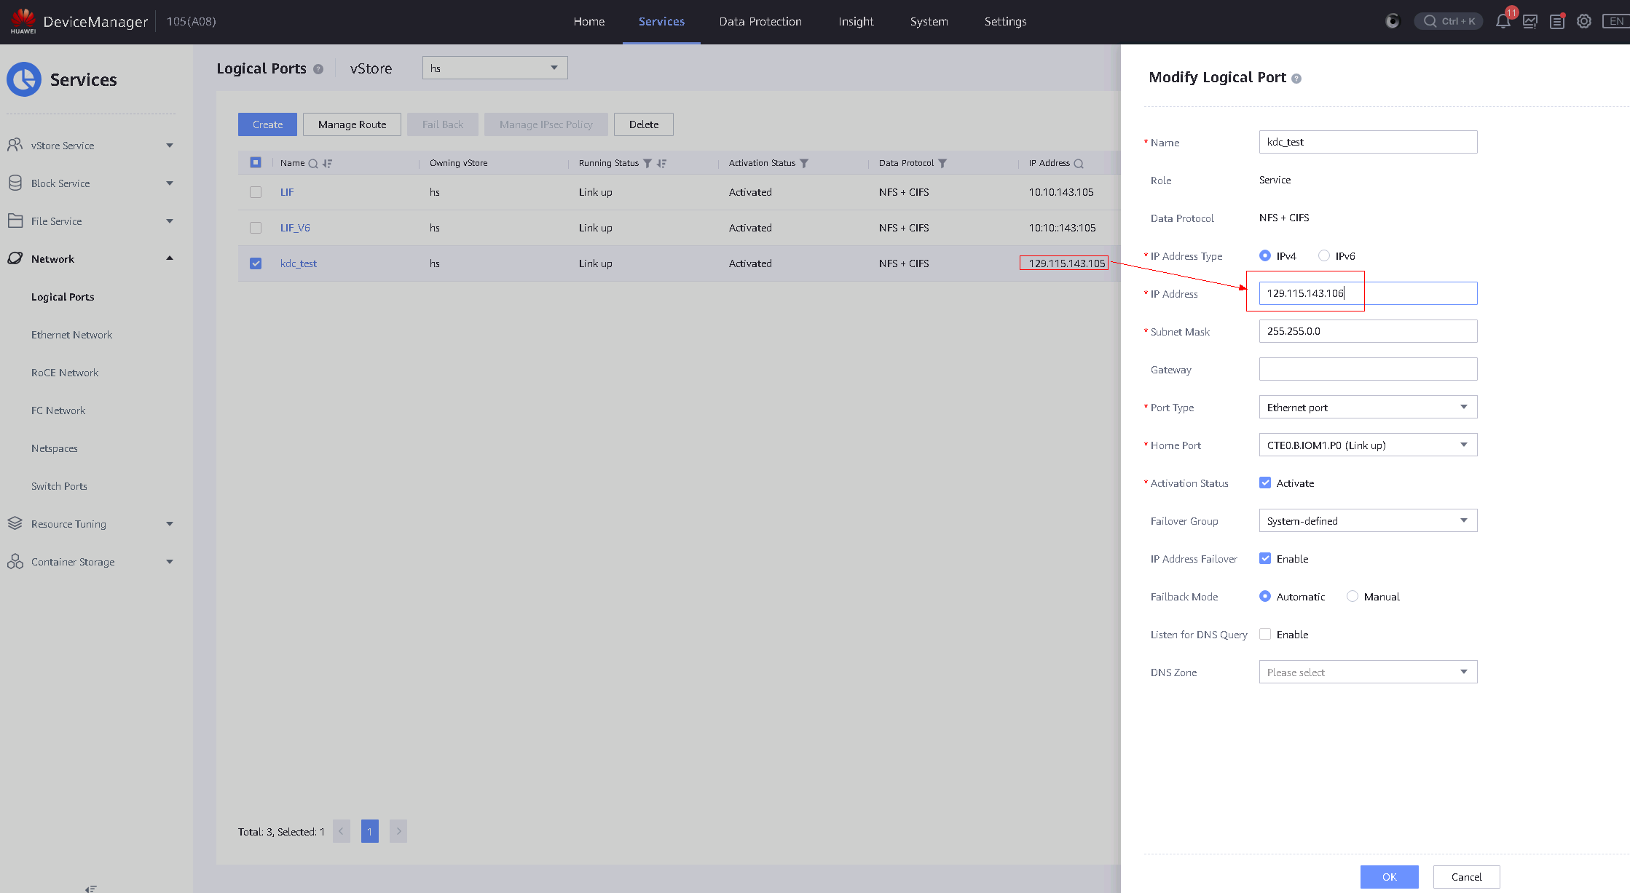
Task: Sort by Name column icon
Action: click(x=327, y=164)
